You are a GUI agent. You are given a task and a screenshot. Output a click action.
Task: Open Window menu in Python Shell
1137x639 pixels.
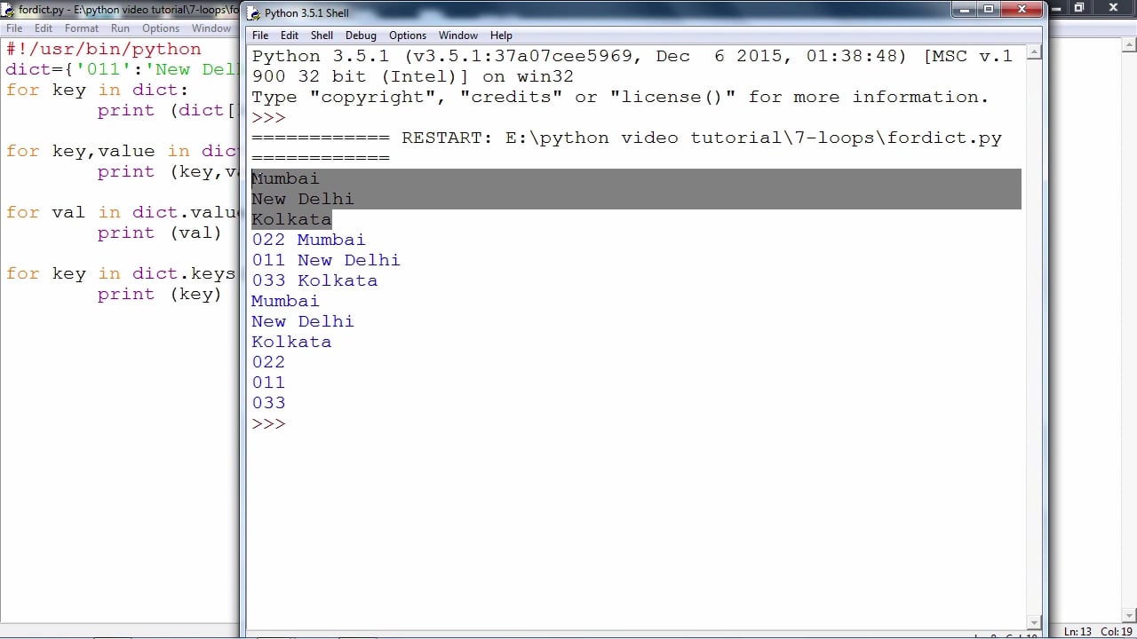pyautogui.click(x=458, y=35)
